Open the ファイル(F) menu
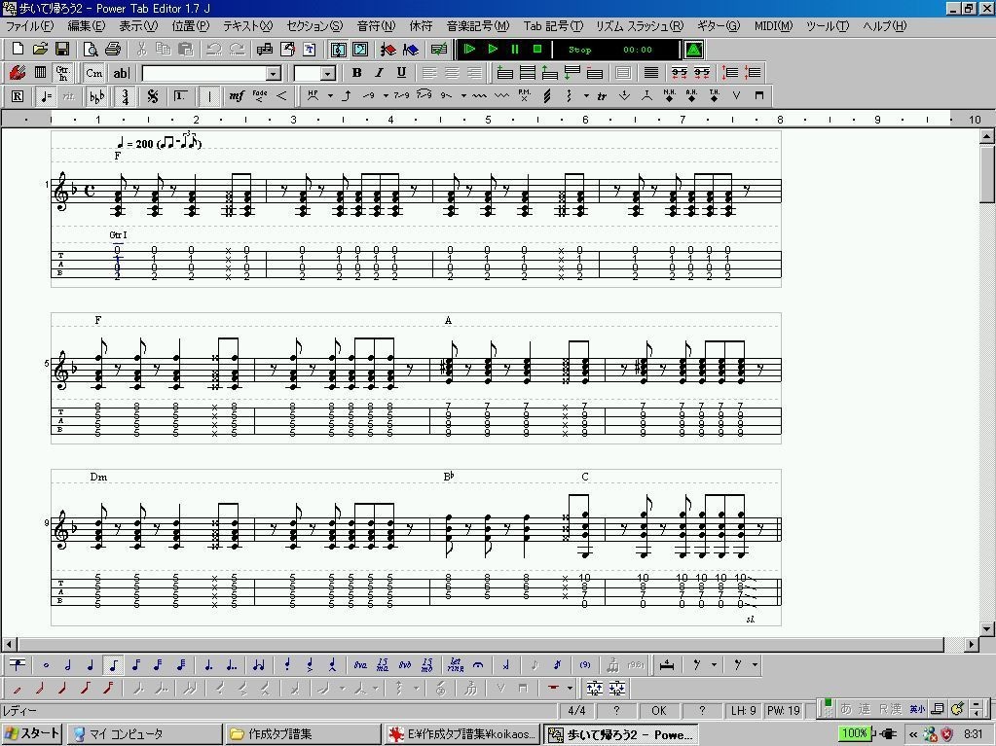This screenshot has height=746, width=996. pos(30,26)
